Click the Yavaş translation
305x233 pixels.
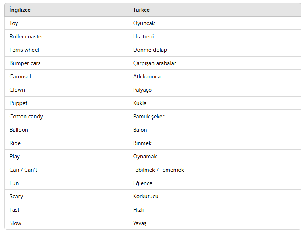click(140, 223)
